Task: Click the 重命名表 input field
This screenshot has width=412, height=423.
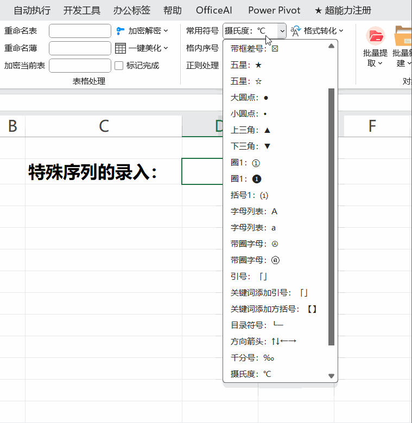Action: pyautogui.click(x=80, y=31)
